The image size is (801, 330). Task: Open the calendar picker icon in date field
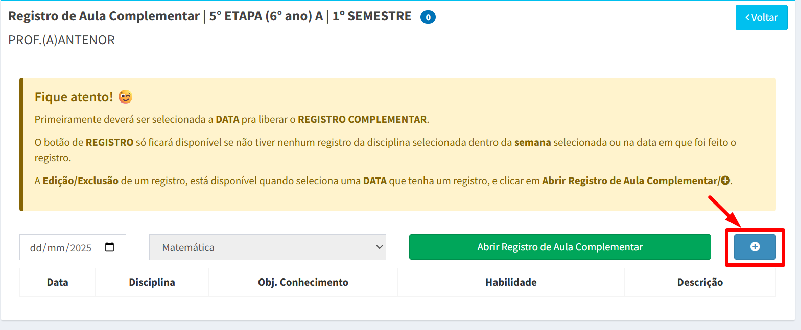tap(109, 247)
